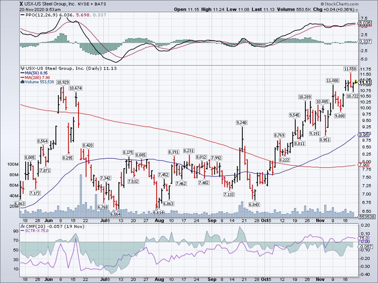Open the StockCharts.com link in the header

(x=339, y=4)
